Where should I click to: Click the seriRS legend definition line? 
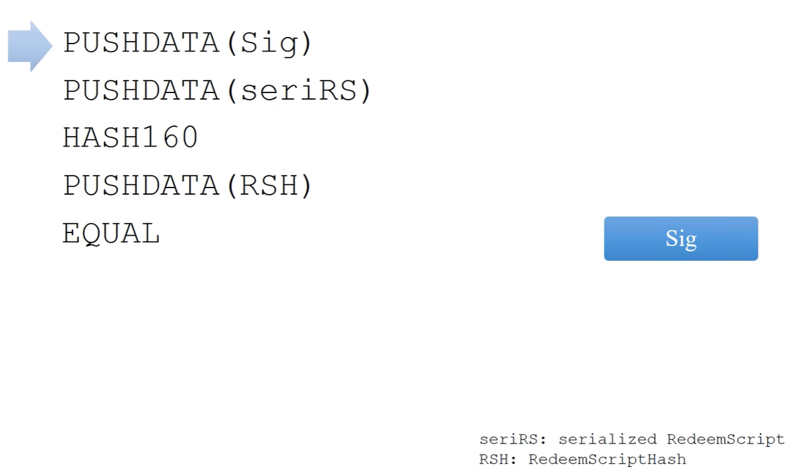pos(632,440)
